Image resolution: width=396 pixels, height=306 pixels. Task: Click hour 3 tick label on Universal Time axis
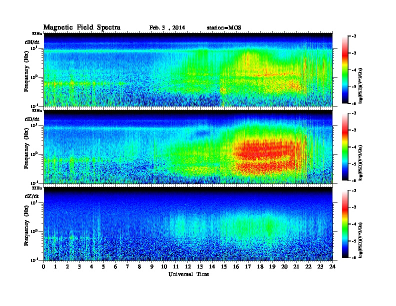(79, 267)
